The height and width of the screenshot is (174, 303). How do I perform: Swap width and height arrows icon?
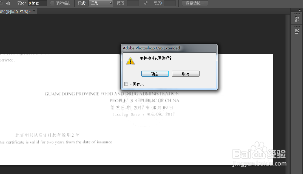pos(146,3)
